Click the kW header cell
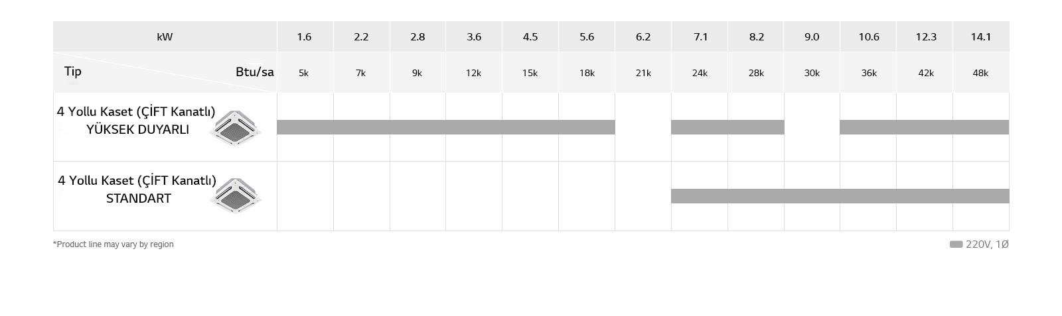The width and height of the screenshot is (1062, 316). pyautogui.click(x=165, y=37)
